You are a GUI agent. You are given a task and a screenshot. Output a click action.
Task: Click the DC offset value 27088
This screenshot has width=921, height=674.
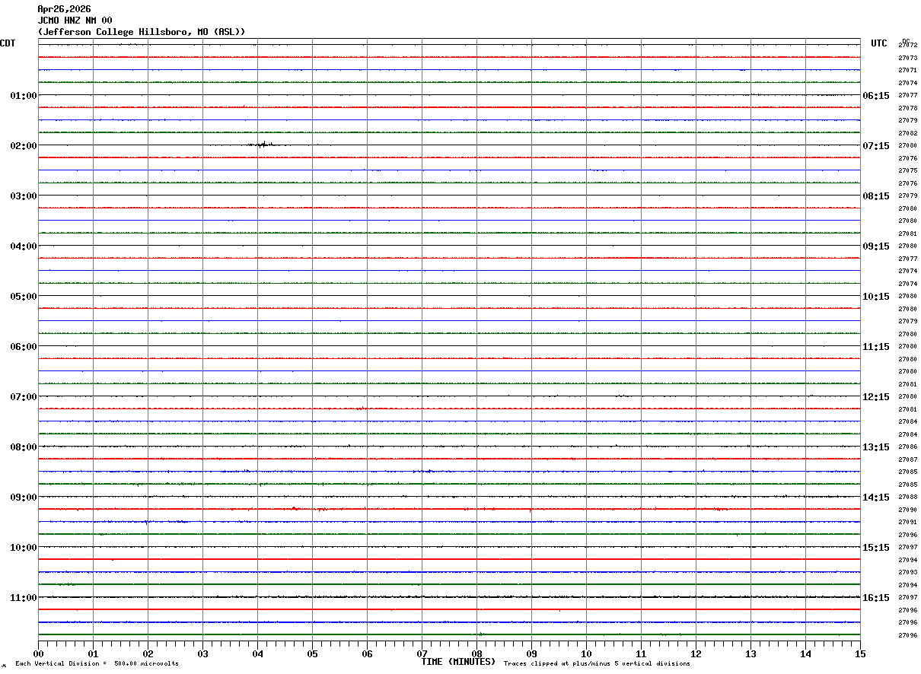point(907,498)
